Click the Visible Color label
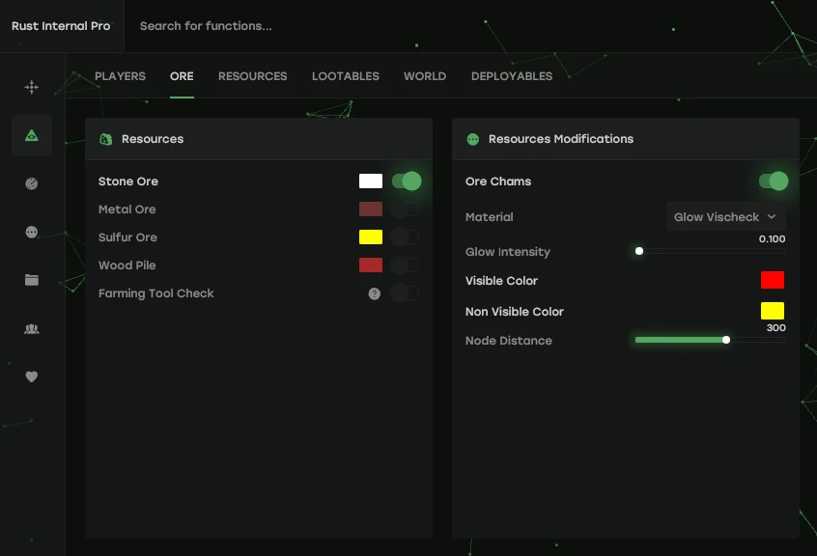This screenshot has width=817, height=556. [501, 281]
